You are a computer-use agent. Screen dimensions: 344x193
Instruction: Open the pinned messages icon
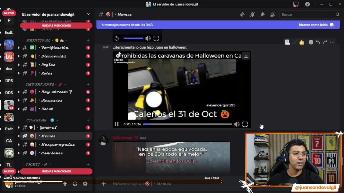coord(262,14)
